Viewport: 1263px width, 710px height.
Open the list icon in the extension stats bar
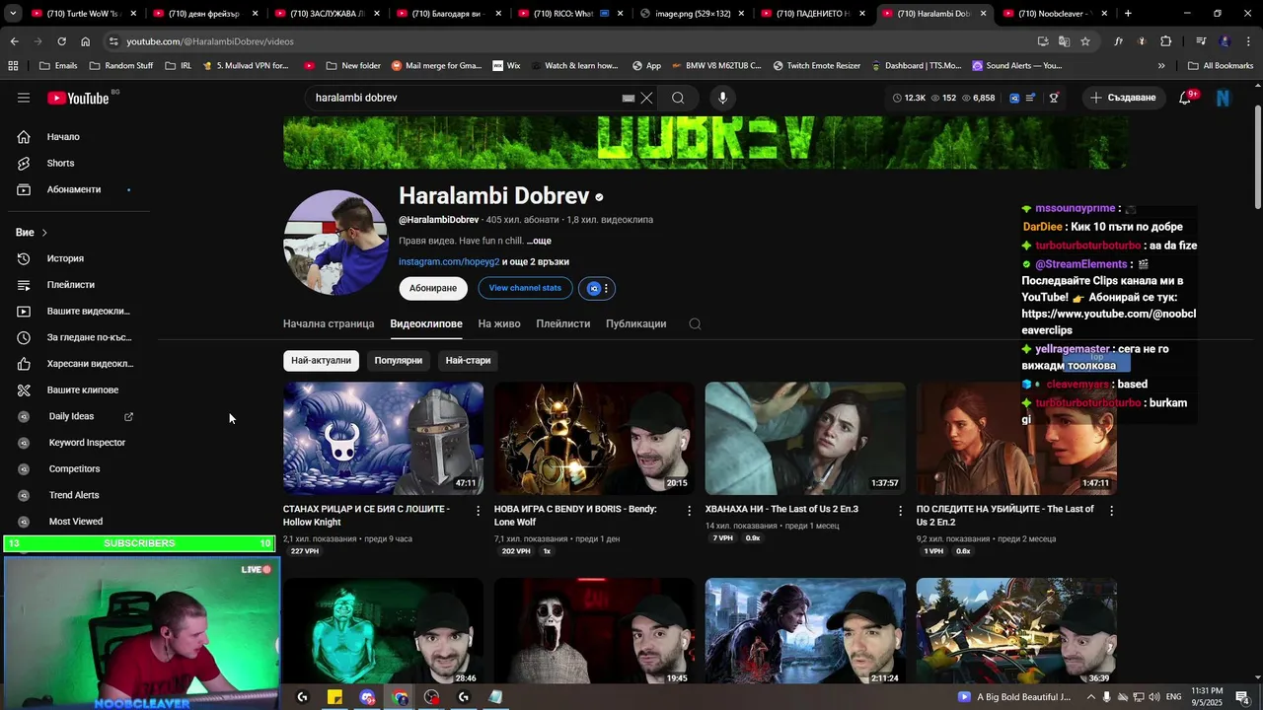[1031, 98]
